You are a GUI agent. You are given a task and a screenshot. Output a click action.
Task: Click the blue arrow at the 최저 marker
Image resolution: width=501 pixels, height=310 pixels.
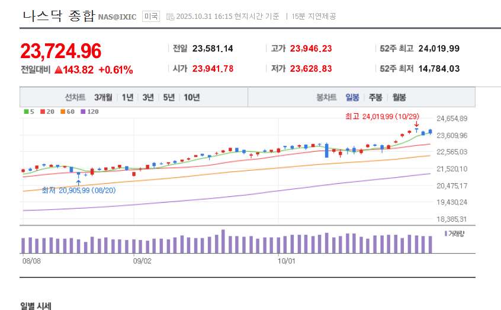[79, 182]
